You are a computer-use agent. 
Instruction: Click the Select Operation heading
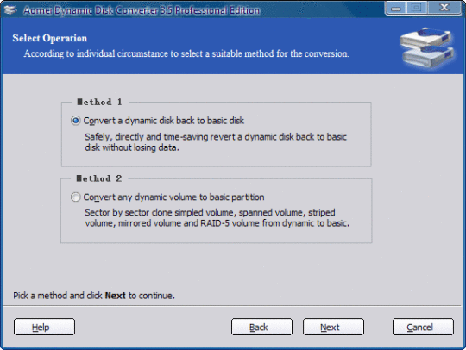pyautogui.click(x=50, y=38)
